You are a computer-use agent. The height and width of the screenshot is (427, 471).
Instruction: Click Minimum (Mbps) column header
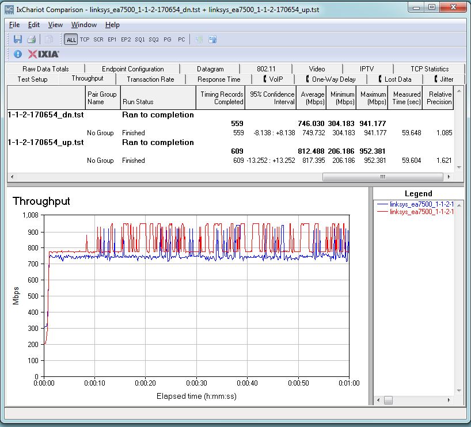341,98
